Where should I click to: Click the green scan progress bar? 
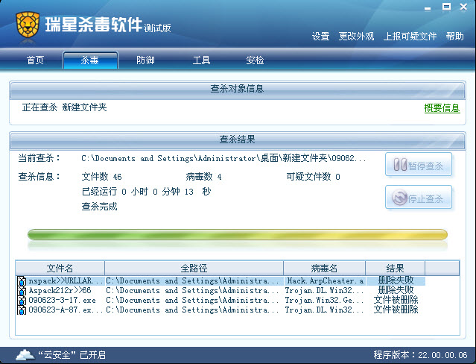click(238, 235)
